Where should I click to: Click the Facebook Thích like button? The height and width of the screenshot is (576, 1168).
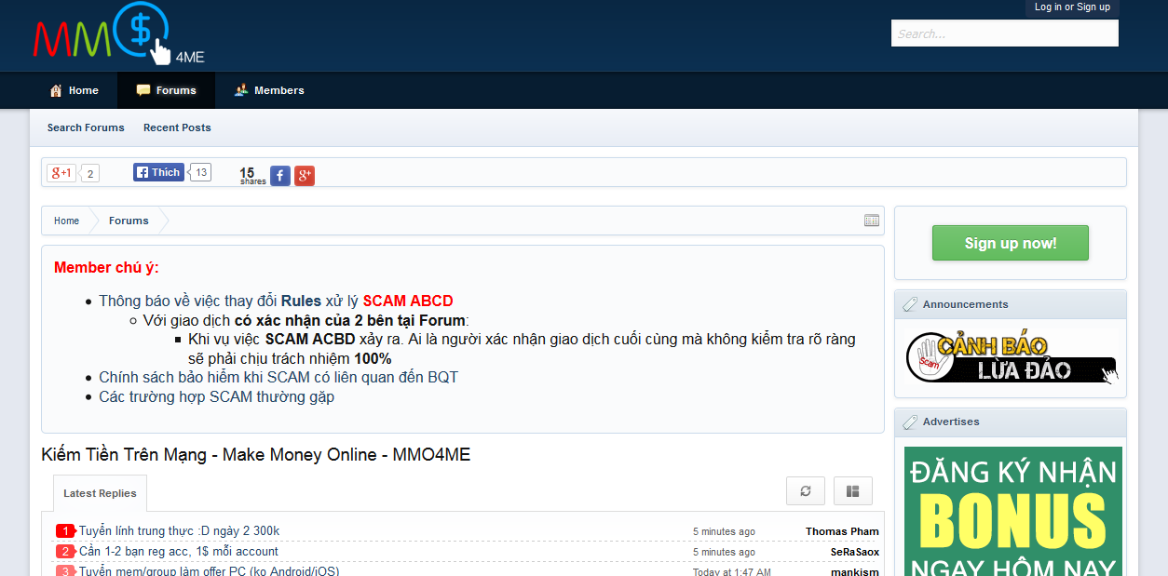pyautogui.click(x=158, y=172)
